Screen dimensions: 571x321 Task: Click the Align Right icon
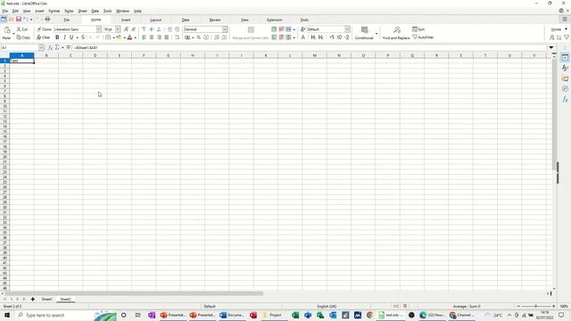[x=159, y=37]
